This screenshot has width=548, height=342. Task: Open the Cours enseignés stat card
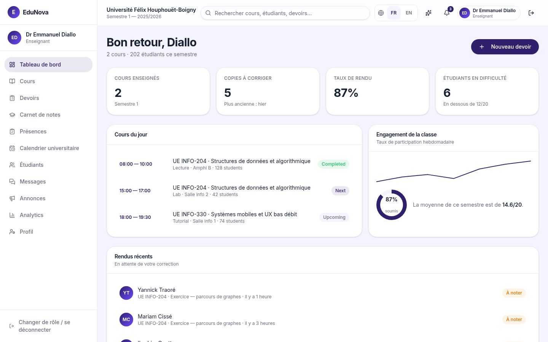[158, 91]
